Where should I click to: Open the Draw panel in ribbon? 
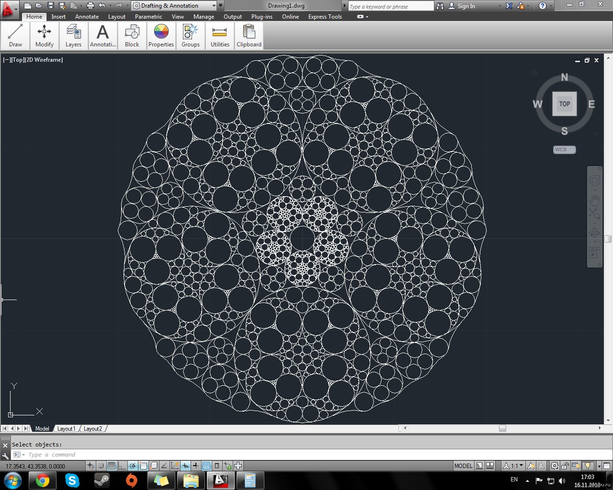pyautogui.click(x=15, y=36)
